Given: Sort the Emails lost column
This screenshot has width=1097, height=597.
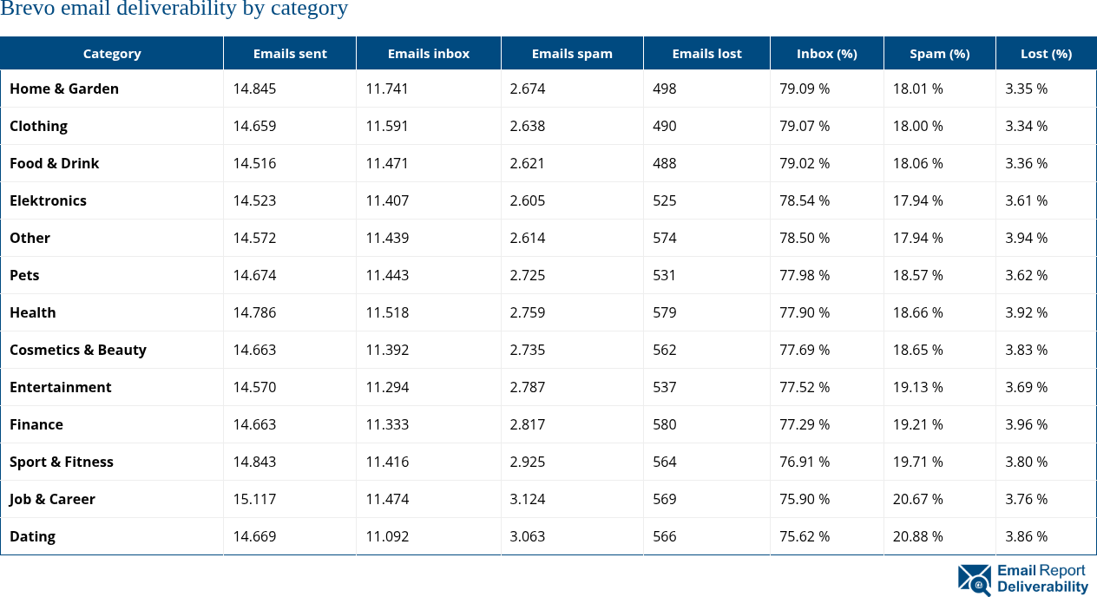Looking at the screenshot, I should 706,53.
